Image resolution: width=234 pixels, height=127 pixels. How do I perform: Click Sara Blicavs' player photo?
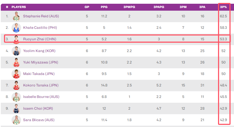(x=16, y=120)
